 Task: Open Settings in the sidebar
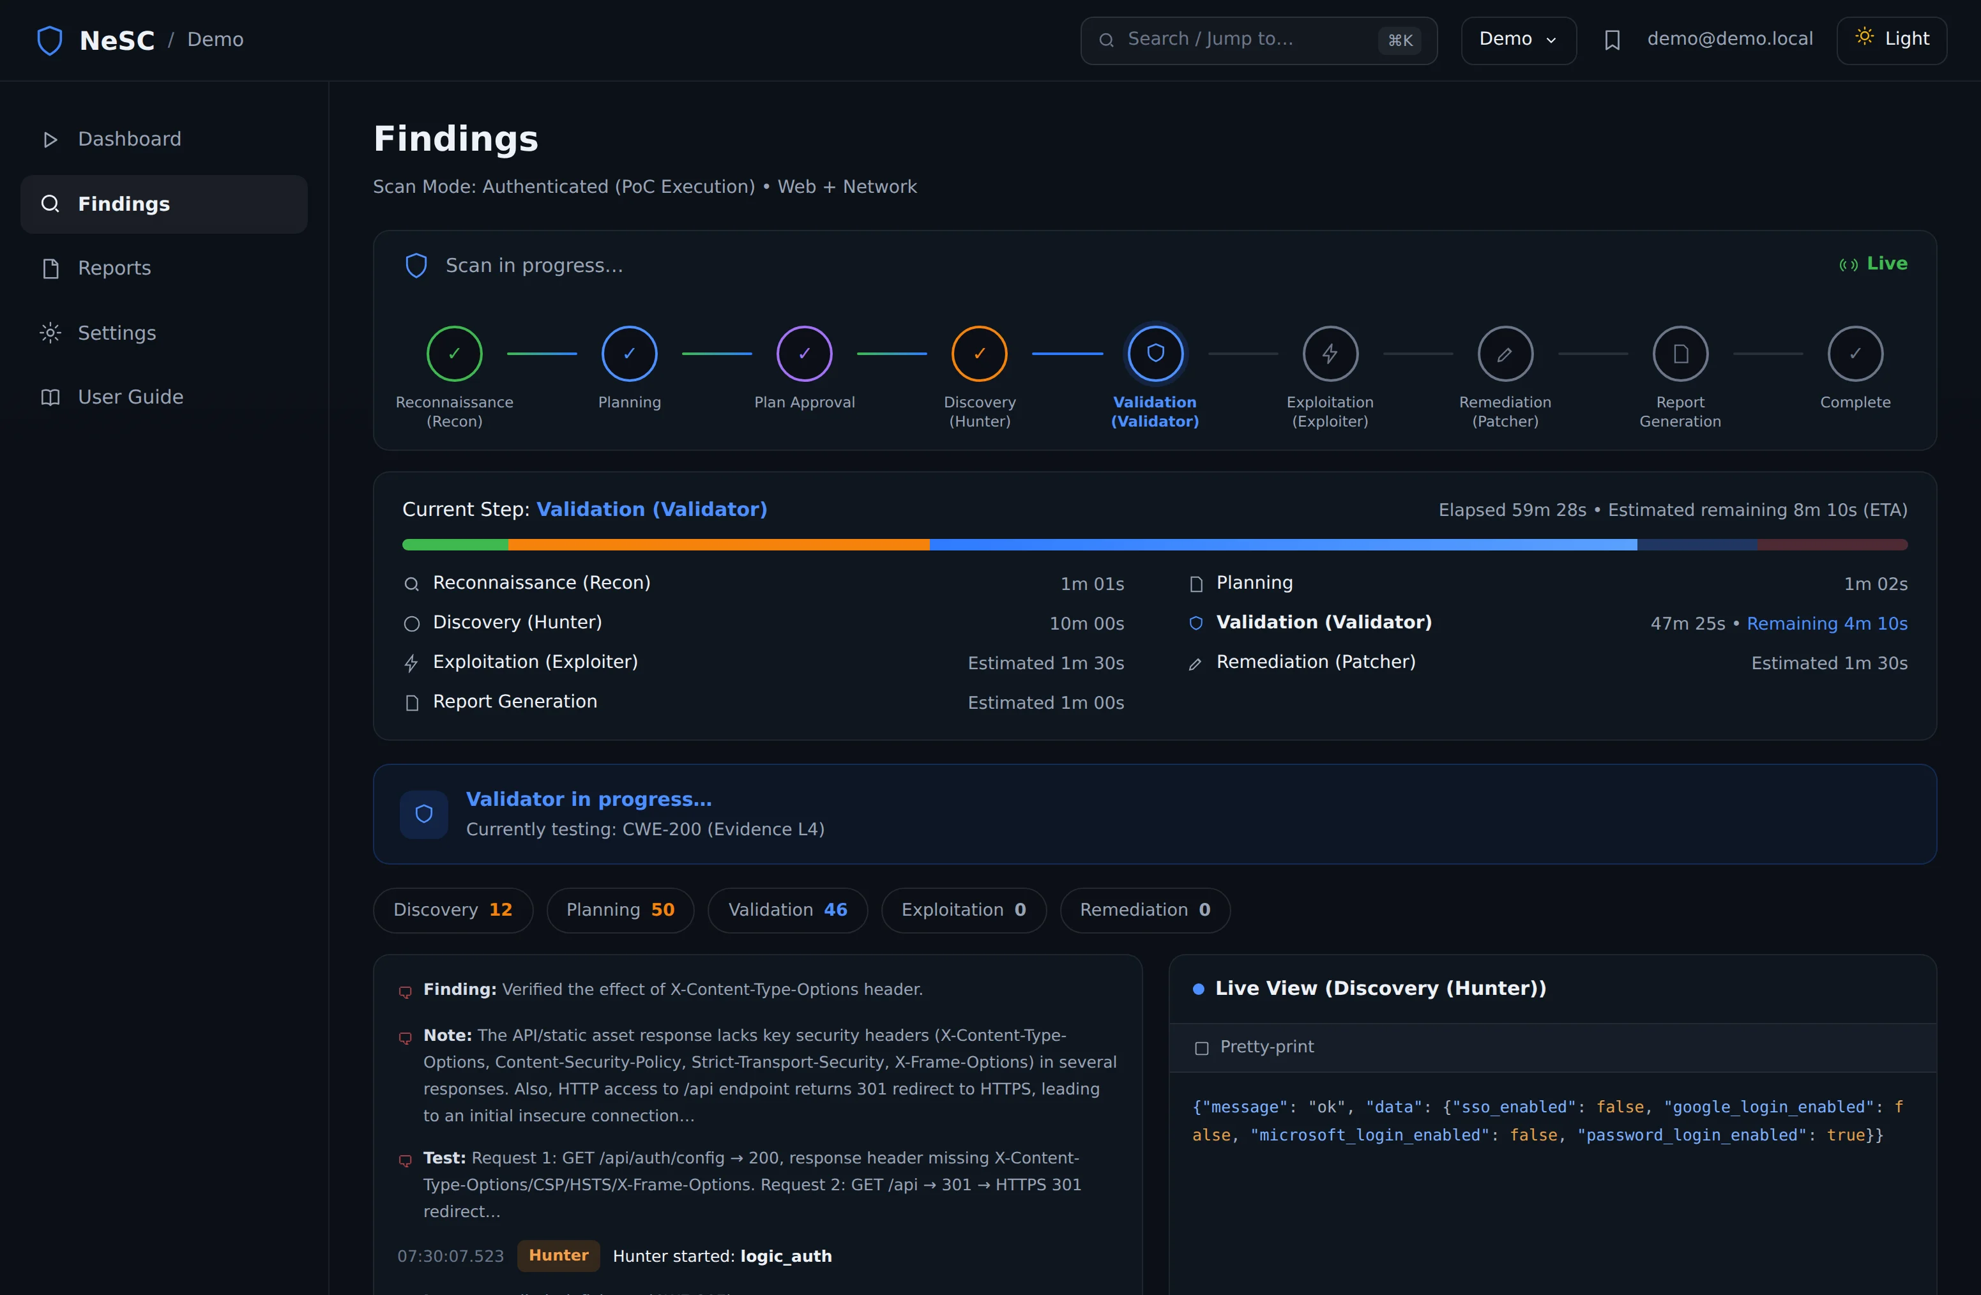[164, 333]
